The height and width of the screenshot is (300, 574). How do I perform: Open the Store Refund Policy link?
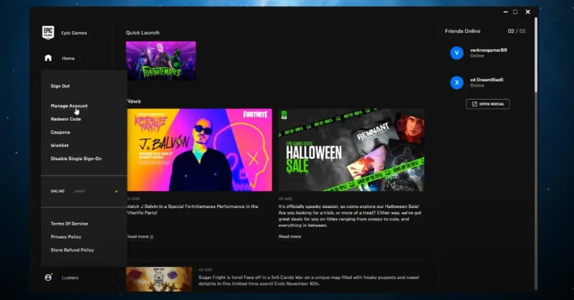(72, 250)
